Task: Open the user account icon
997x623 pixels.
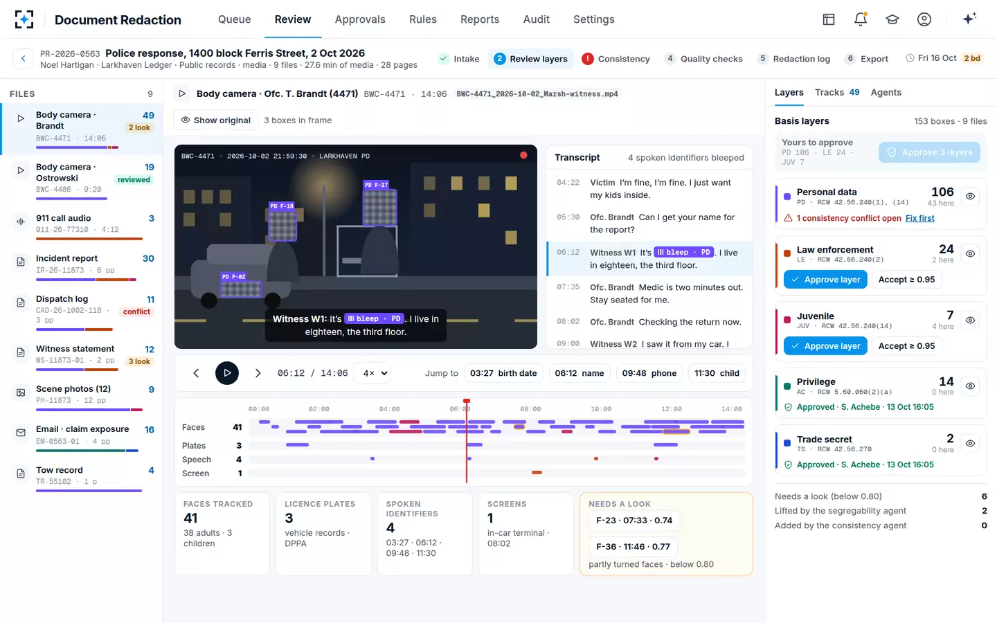Action: [924, 19]
